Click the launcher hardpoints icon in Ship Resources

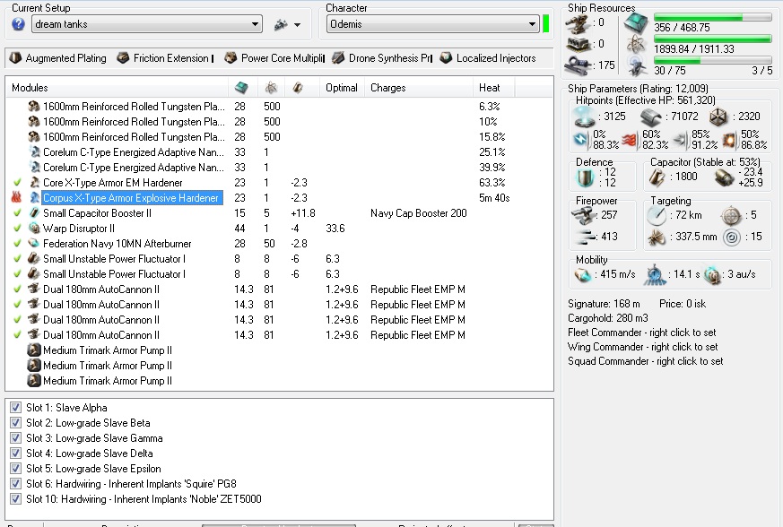point(579,45)
